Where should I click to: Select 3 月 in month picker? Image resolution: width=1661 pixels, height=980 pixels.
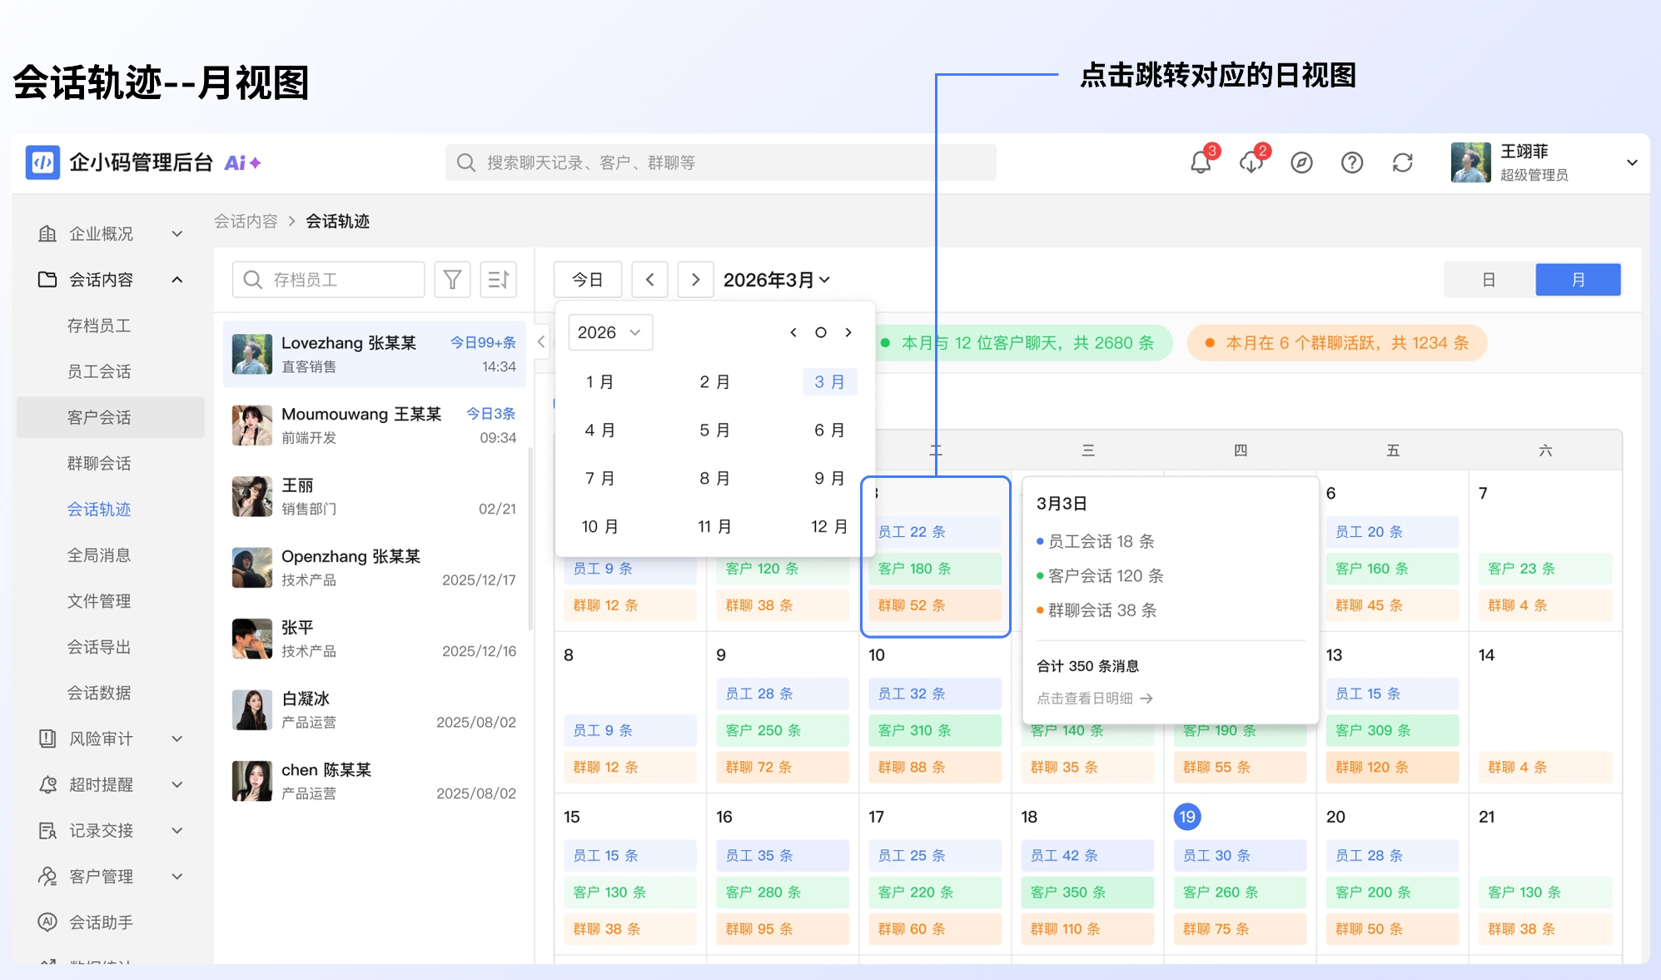click(x=830, y=382)
